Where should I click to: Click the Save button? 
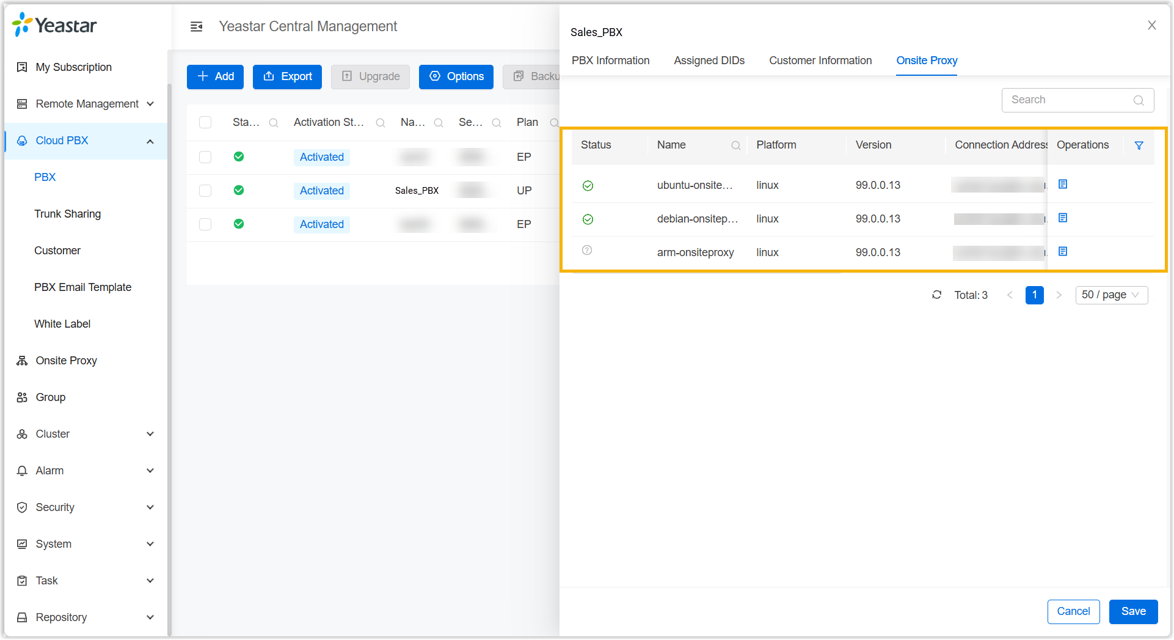(1133, 611)
